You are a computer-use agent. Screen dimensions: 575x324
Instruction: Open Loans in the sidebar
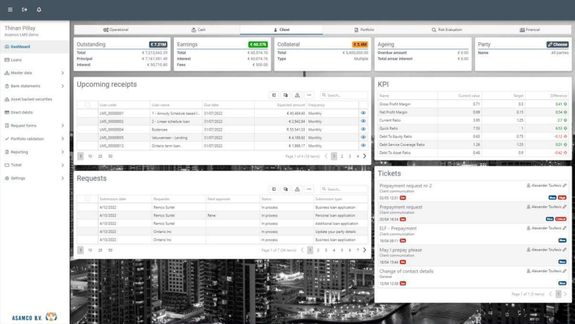[34, 60]
